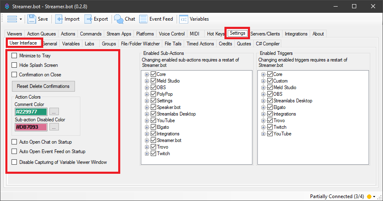Viewport: 383px width, 201px height.
Task: Uncheck Trovo sub-action checkbox
Action: (153, 147)
